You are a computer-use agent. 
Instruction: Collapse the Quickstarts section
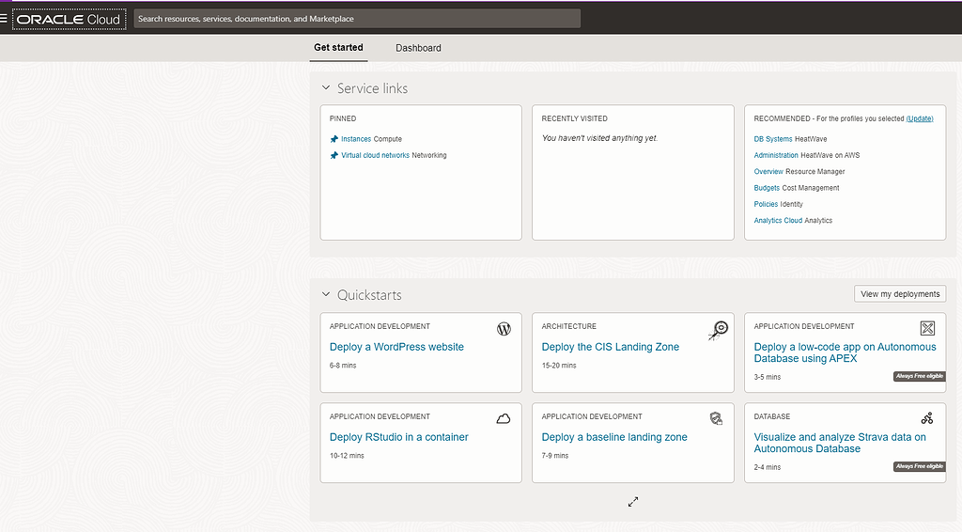coord(326,294)
